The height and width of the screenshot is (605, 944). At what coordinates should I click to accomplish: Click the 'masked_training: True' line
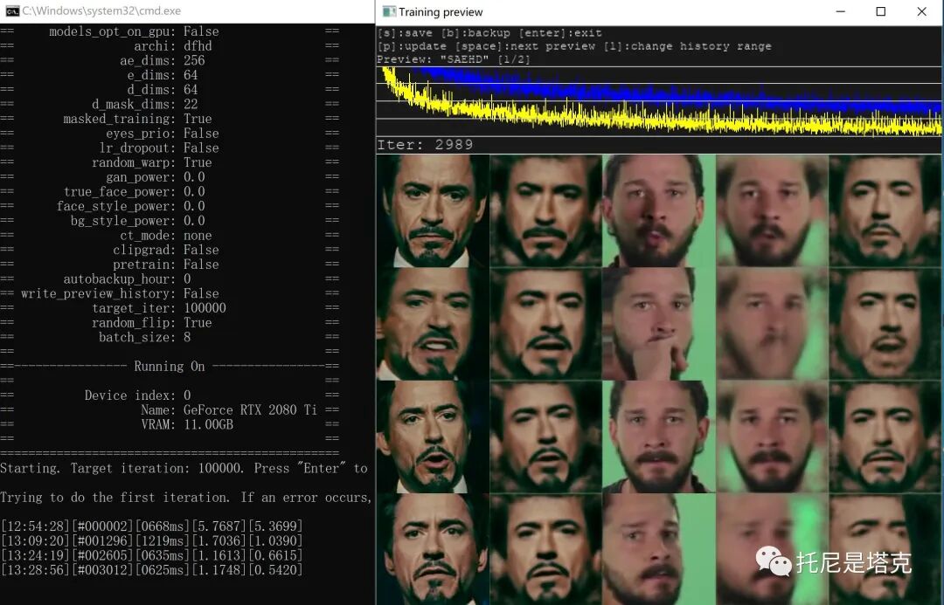coord(137,119)
